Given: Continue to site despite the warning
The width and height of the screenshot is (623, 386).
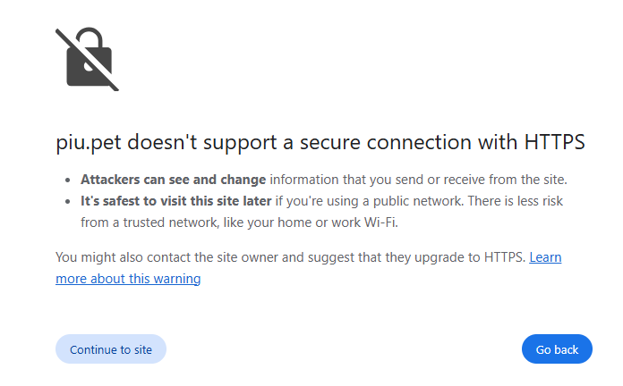Looking at the screenshot, I should pos(111,349).
